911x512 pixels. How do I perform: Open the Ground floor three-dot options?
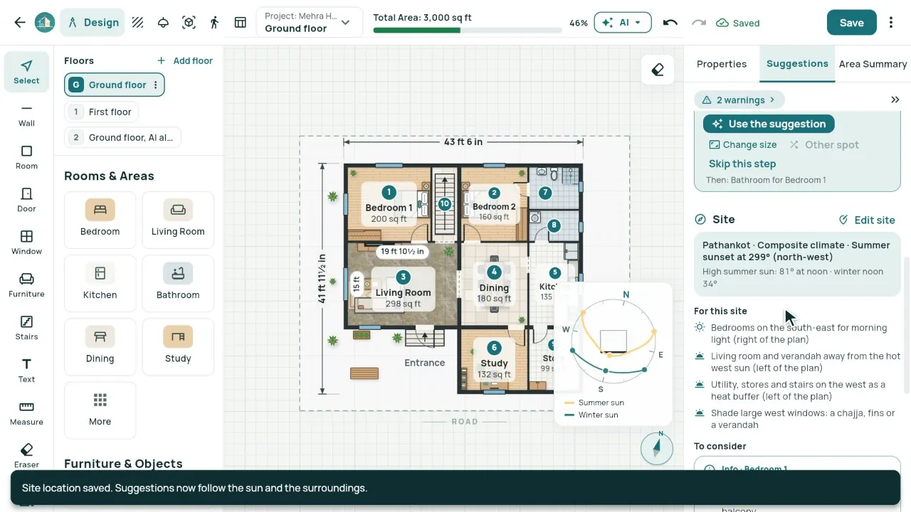(x=156, y=85)
